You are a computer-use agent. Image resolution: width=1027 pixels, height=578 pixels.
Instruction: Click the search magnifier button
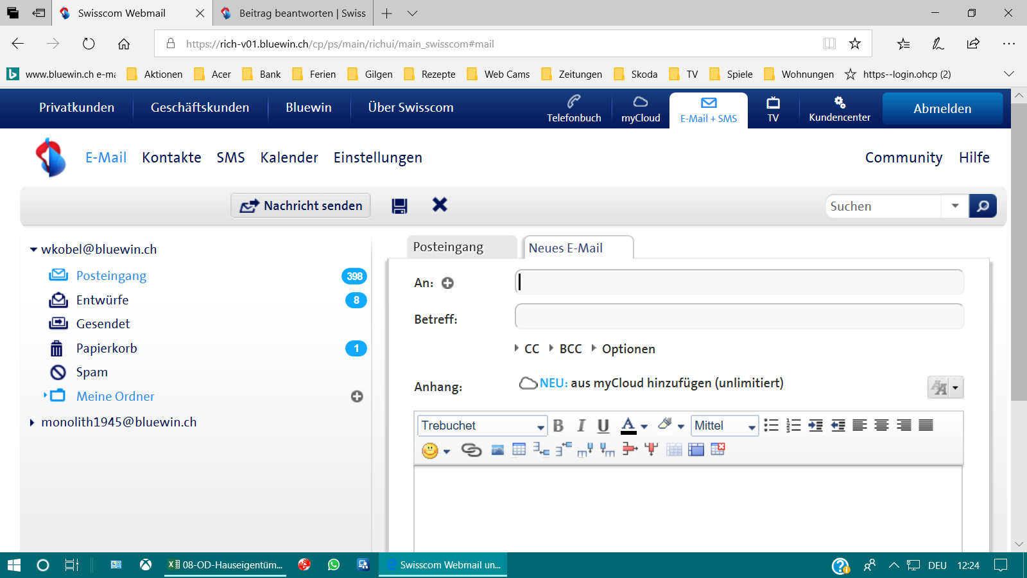click(x=983, y=206)
